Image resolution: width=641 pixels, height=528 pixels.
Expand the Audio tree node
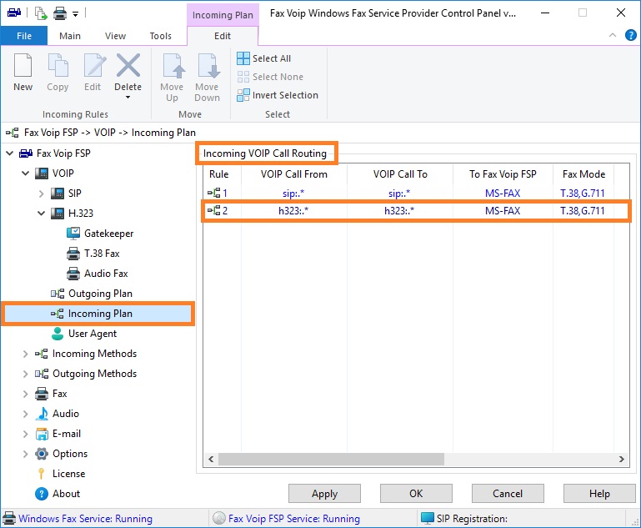(25, 414)
